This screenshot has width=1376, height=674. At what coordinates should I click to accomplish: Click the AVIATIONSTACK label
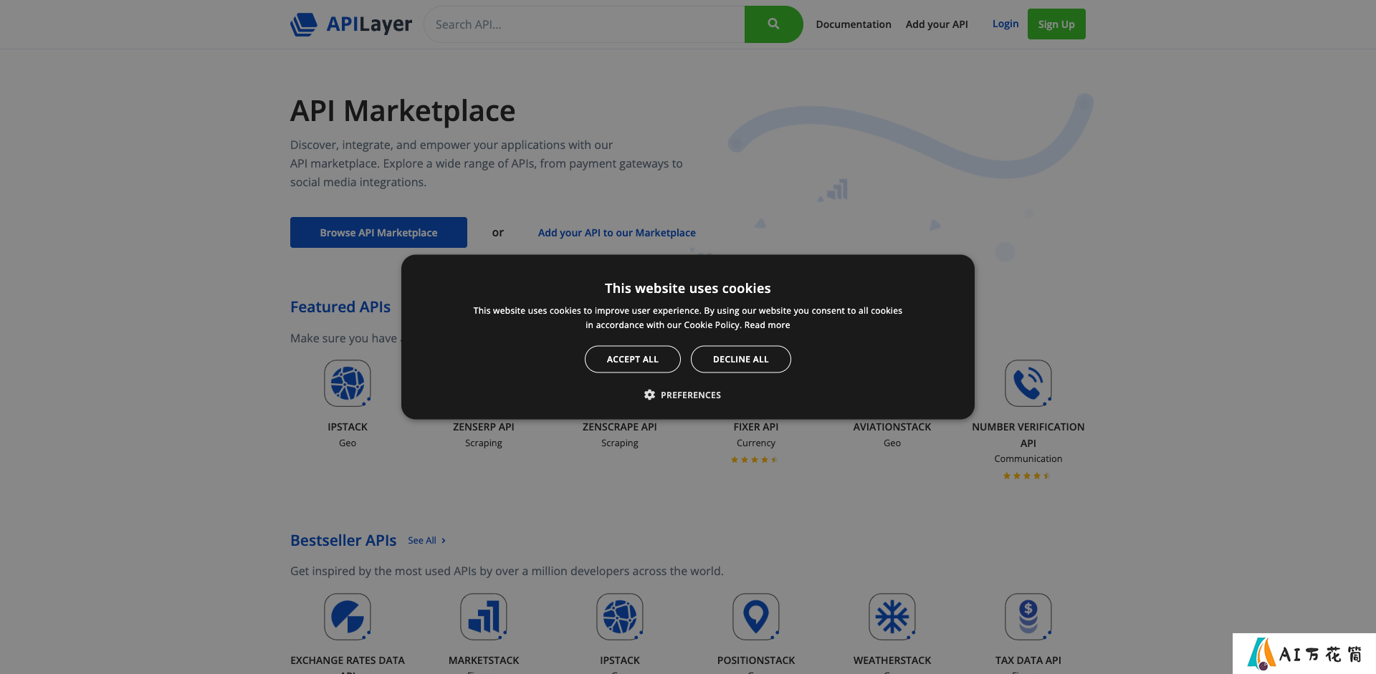[892, 427]
